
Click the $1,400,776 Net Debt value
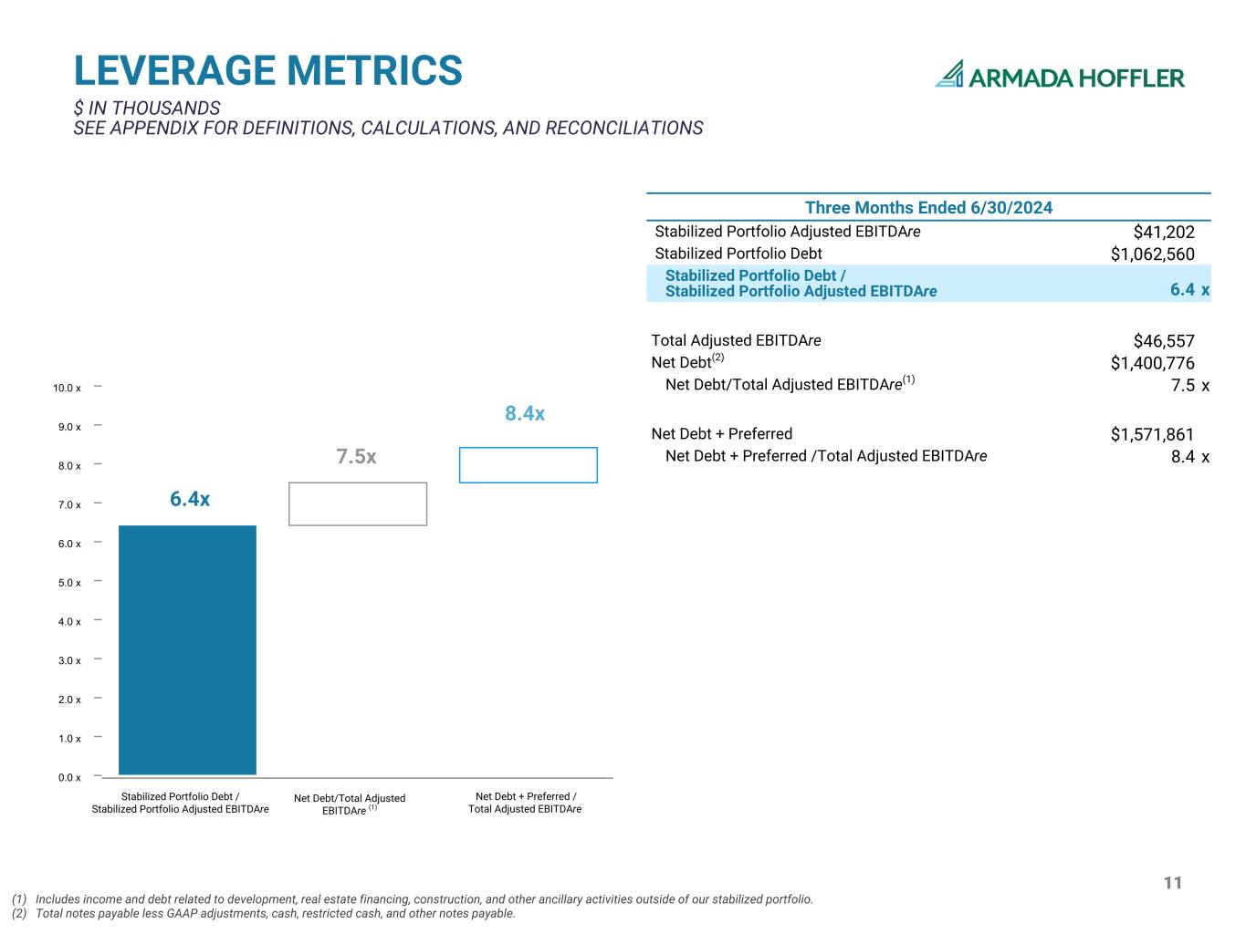1152,364
